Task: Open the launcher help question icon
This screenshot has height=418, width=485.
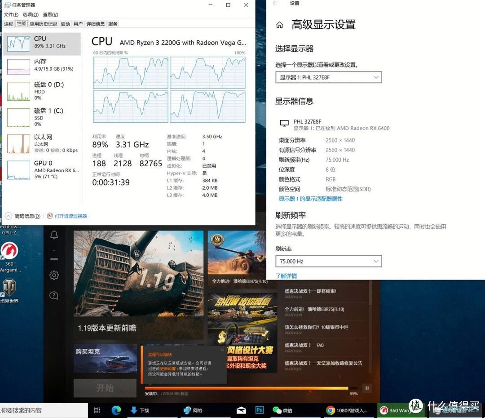Action: click(54, 295)
